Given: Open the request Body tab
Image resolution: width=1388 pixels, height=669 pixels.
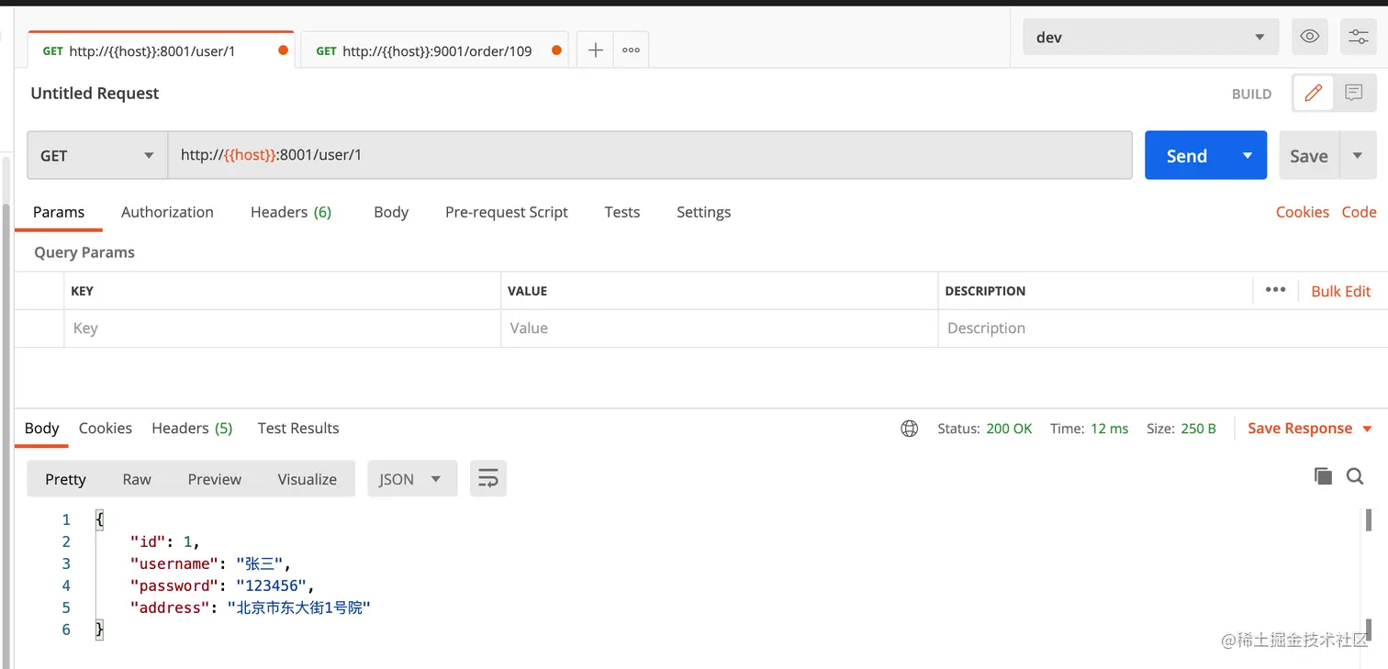Looking at the screenshot, I should point(391,212).
